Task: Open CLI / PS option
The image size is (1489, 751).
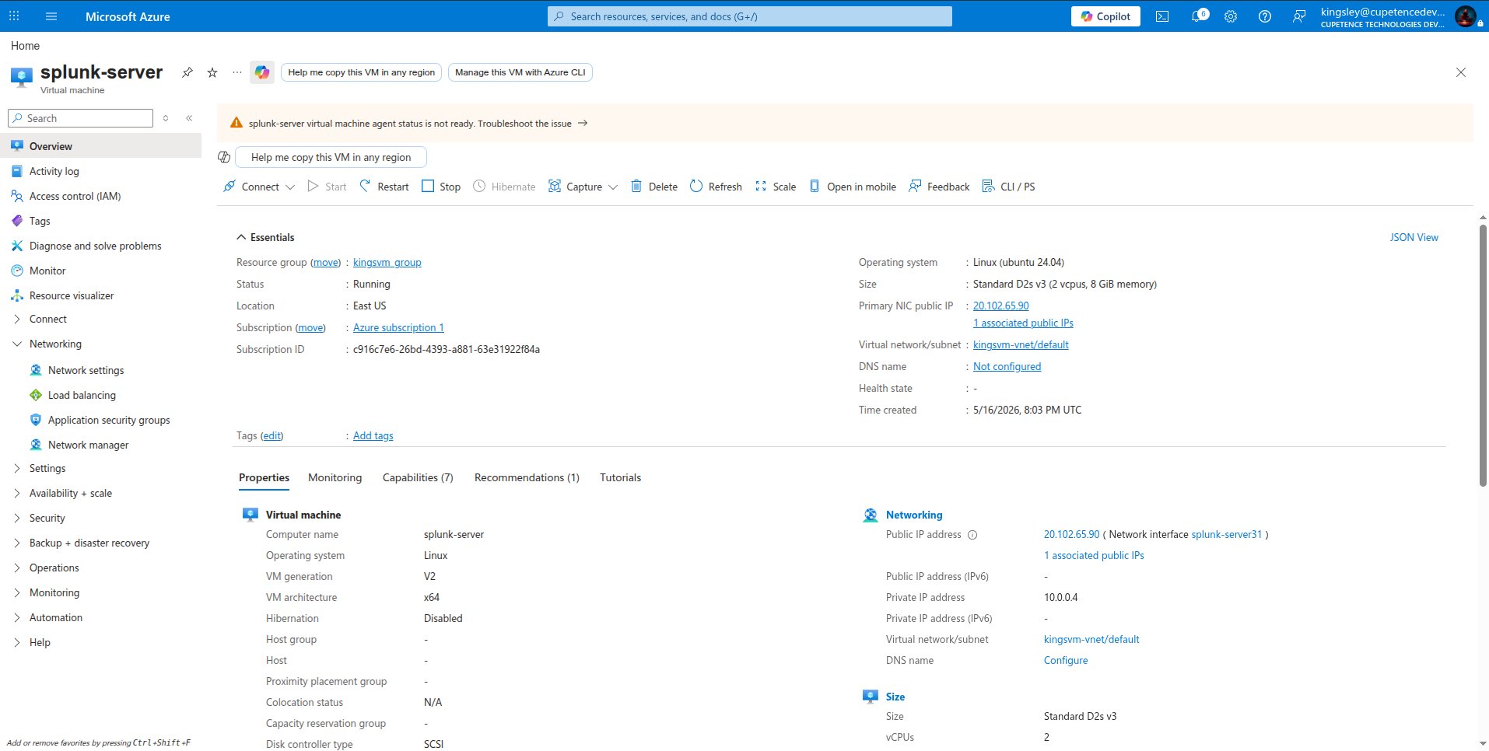Action: coord(1008,187)
